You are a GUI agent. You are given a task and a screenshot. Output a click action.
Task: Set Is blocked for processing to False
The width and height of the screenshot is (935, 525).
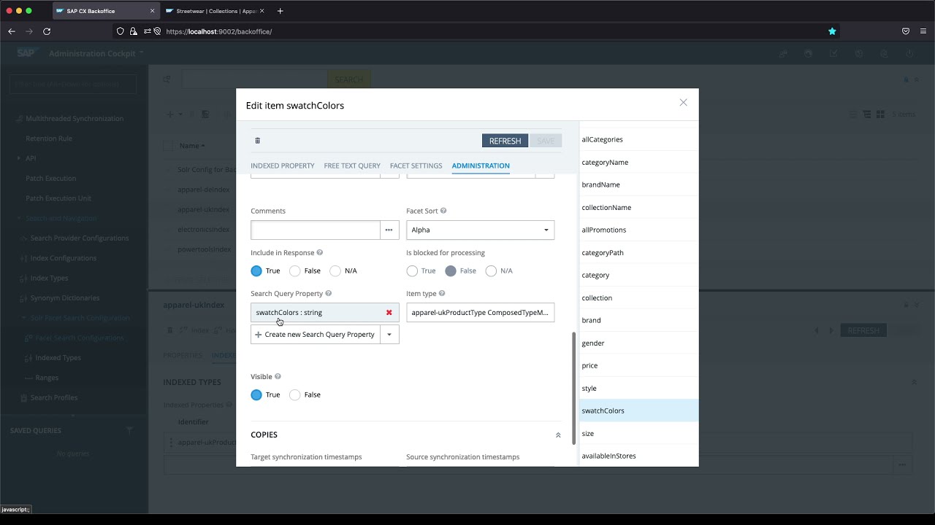451,271
